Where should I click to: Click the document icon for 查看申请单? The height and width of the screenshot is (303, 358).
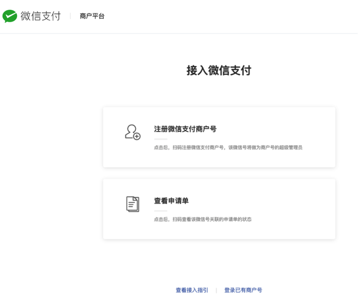(133, 204)
